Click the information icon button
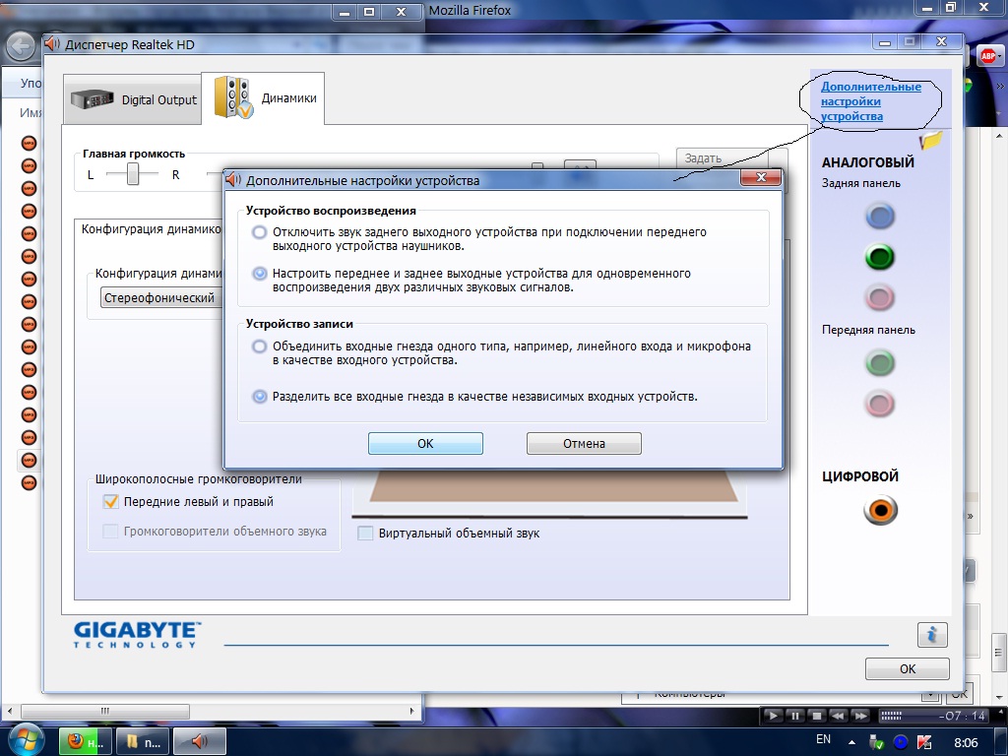1008x756 pixels. 931,635
